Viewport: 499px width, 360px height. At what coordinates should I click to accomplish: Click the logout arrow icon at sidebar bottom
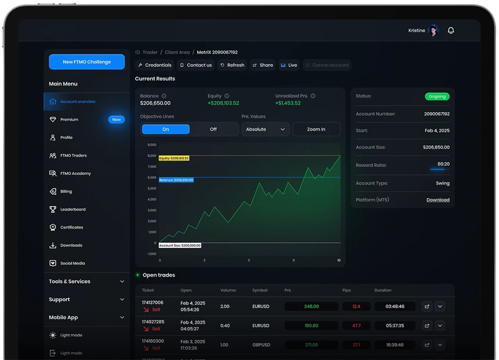click(53, 353)
